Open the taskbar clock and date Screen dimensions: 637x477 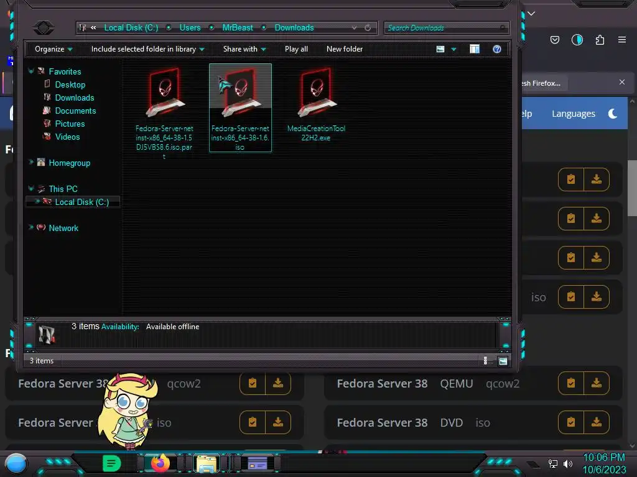click(x=604, y=463)
